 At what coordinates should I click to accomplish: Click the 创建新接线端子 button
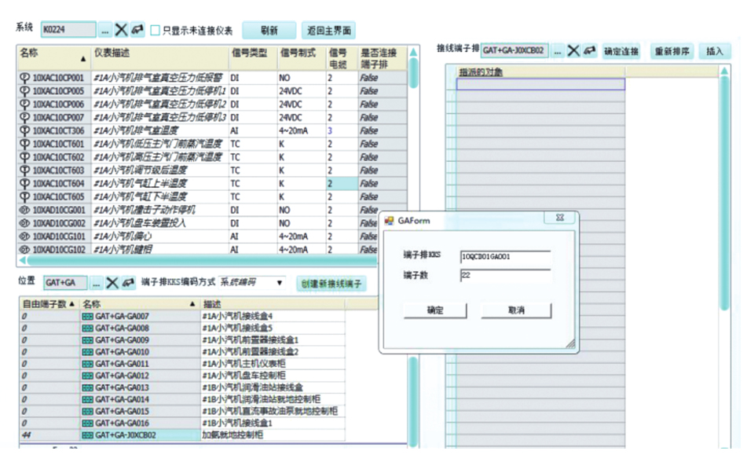click(x=331, y=284)
